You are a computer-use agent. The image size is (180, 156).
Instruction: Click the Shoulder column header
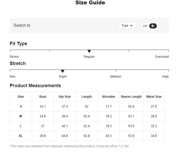click(109, 97)
